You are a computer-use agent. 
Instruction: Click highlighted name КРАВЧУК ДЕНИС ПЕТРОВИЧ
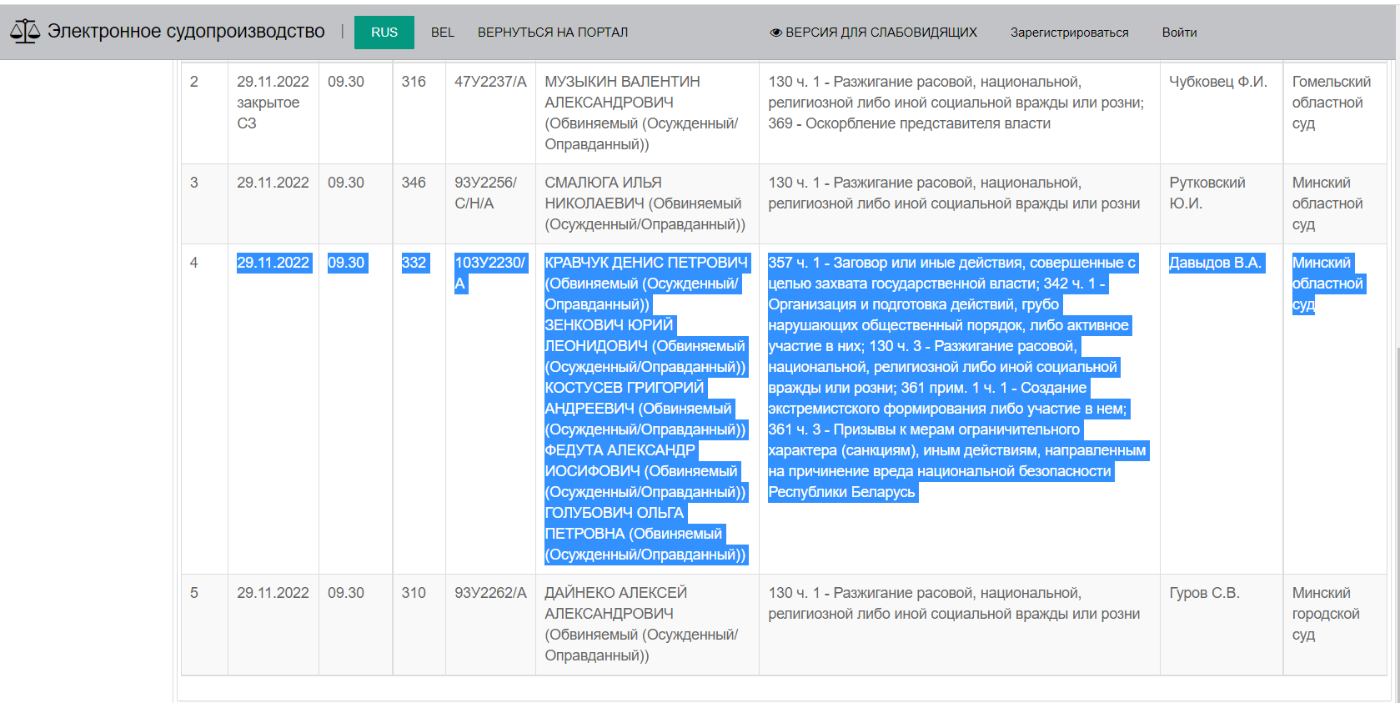(x=645, y=263)
